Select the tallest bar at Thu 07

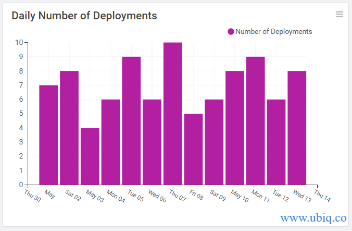coord(173,114)
